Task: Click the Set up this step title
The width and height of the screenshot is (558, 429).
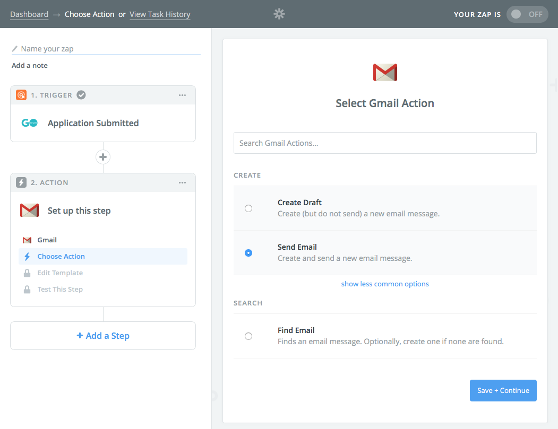Action: tap(79, 211)
